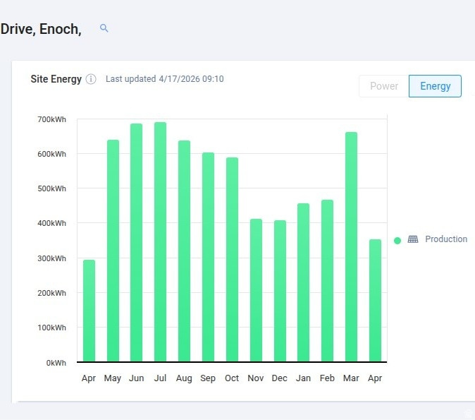Toggle the green Production legend dot
This screenshot has height=420, width=475.
397,240
